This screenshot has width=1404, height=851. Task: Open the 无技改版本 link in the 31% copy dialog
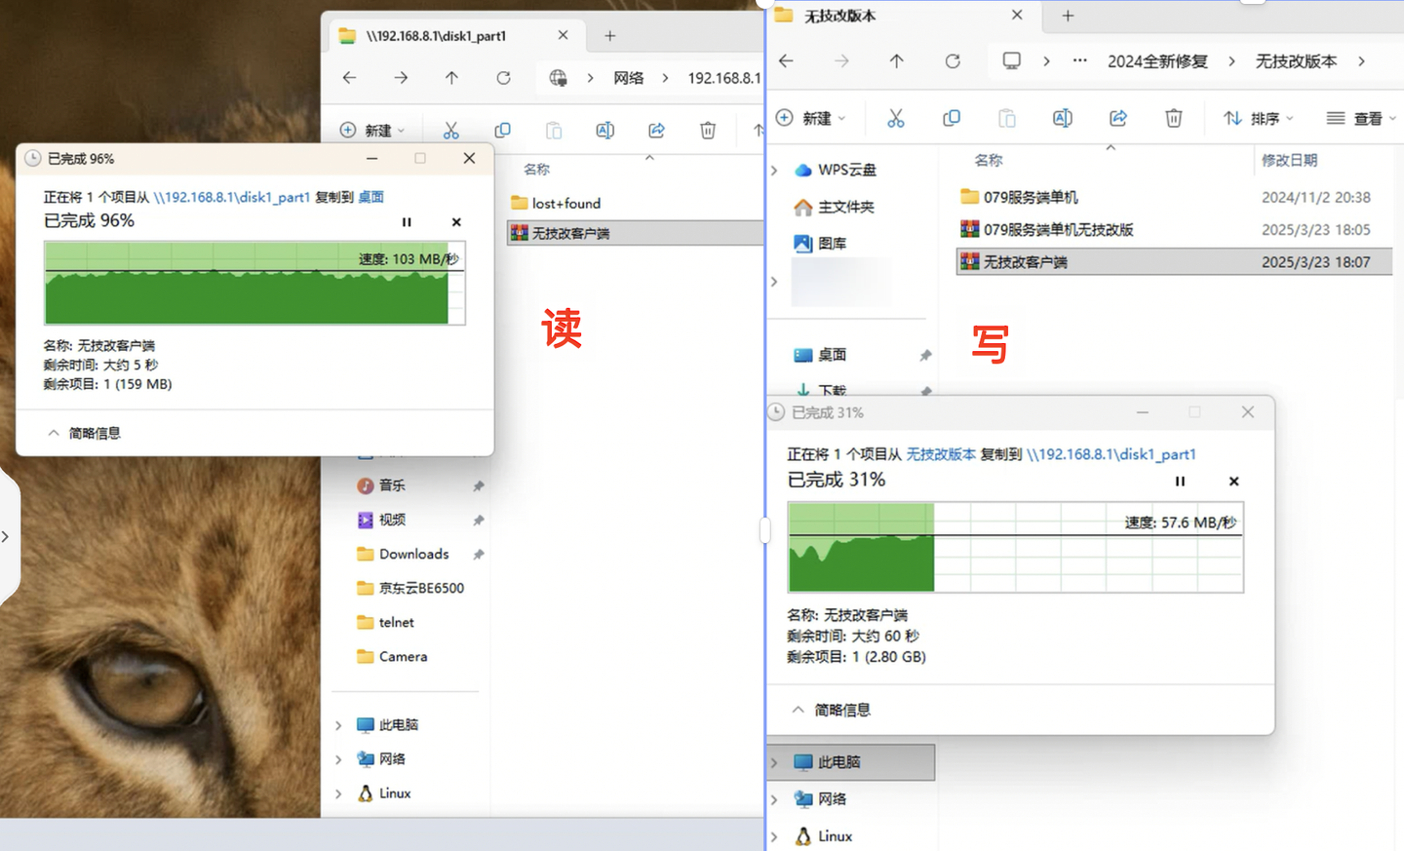[x=941, y=454]
